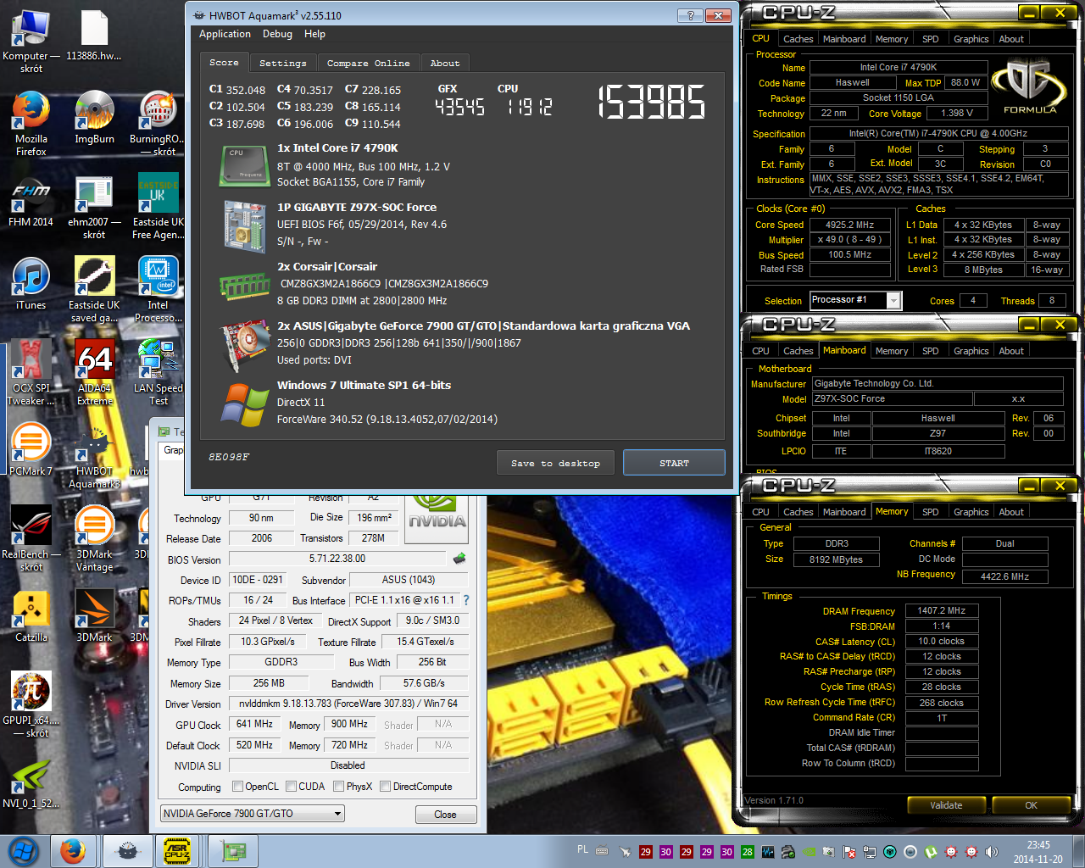1085x868 pixels.
Task: Click the GPU-Z Close button
Action: [x=445, y=815]
